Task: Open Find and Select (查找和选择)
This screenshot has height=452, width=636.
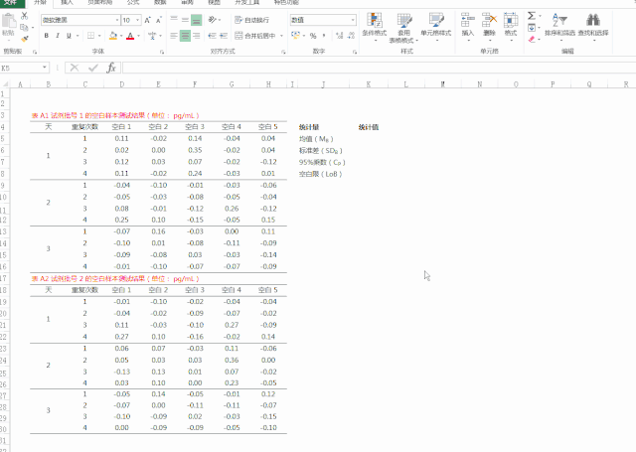Action: click(x=591, y=24)
